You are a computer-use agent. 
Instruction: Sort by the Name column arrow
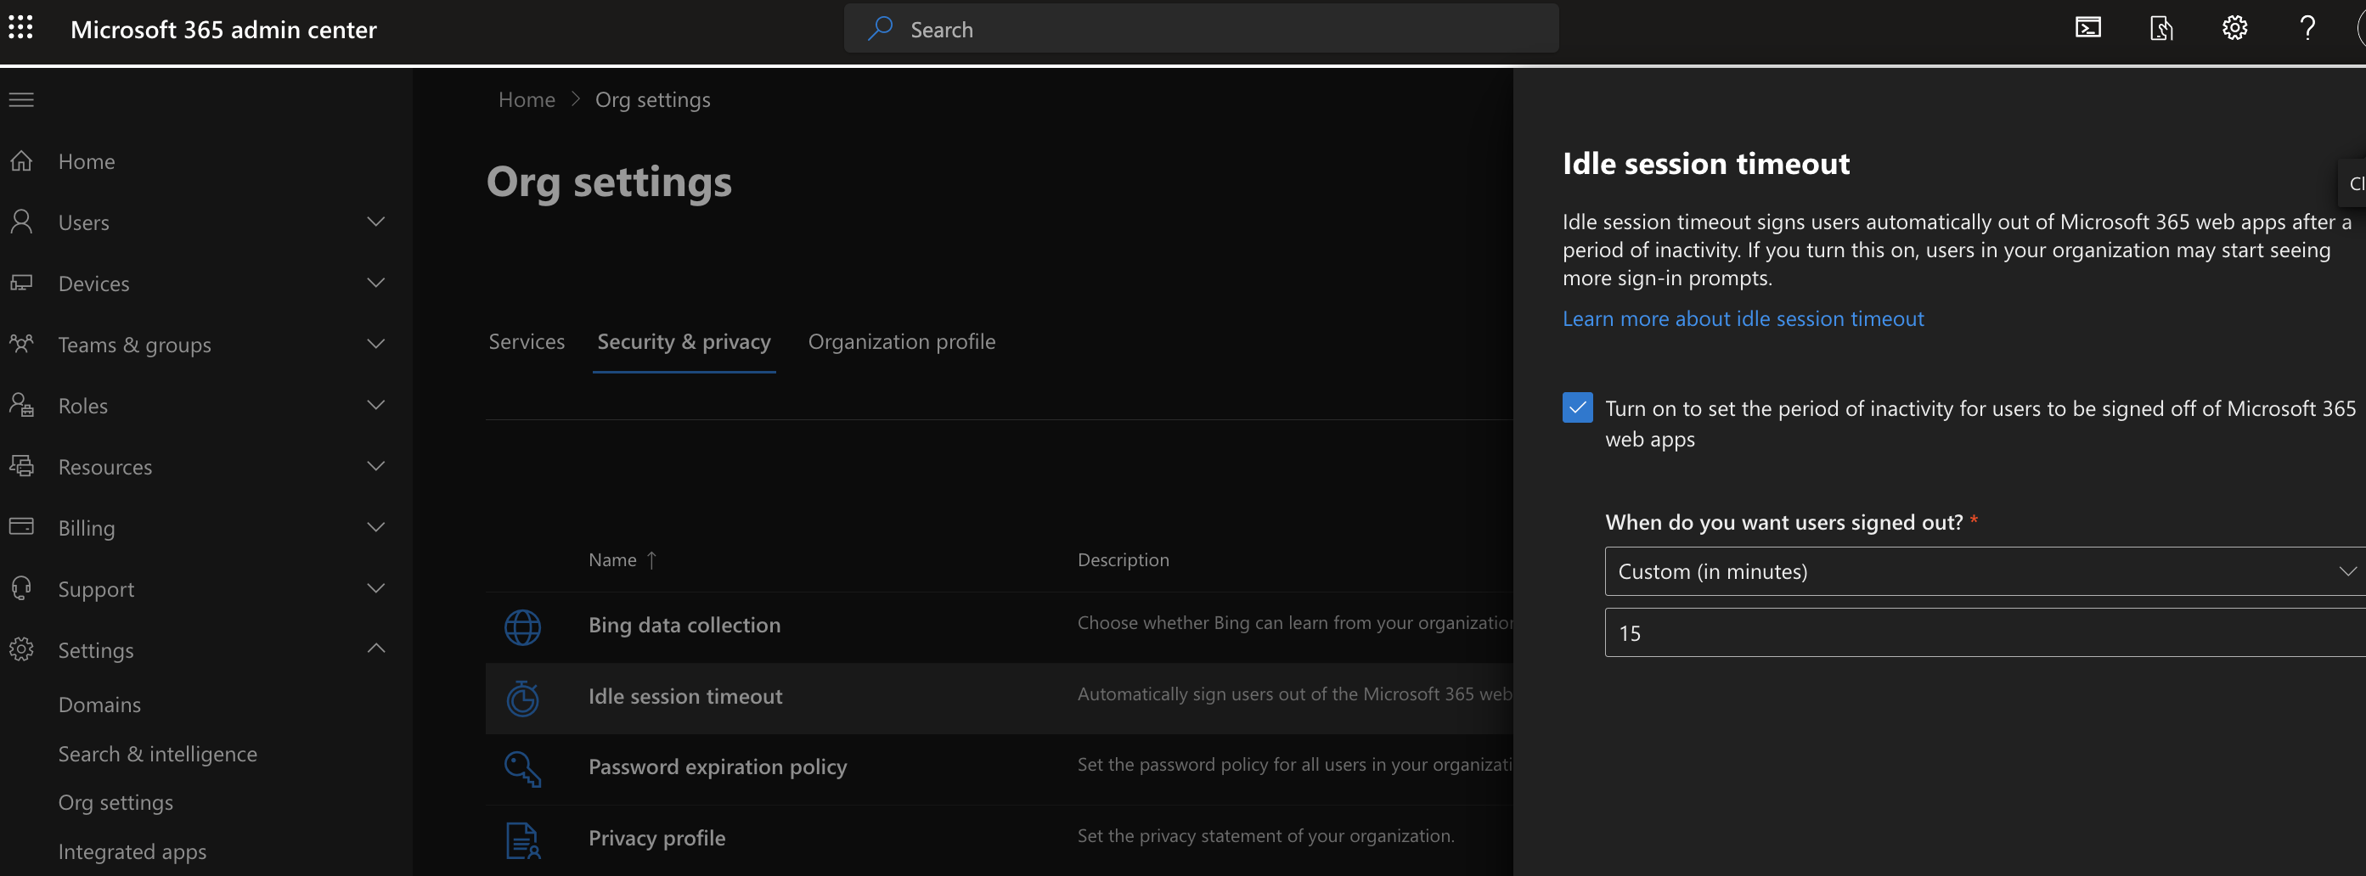(651, 559)
